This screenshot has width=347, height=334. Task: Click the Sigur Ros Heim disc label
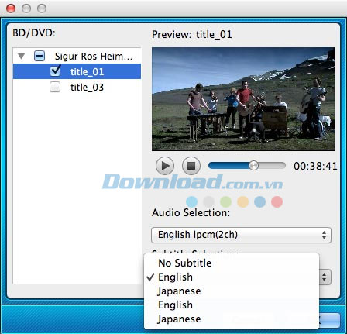pos(94,56)
